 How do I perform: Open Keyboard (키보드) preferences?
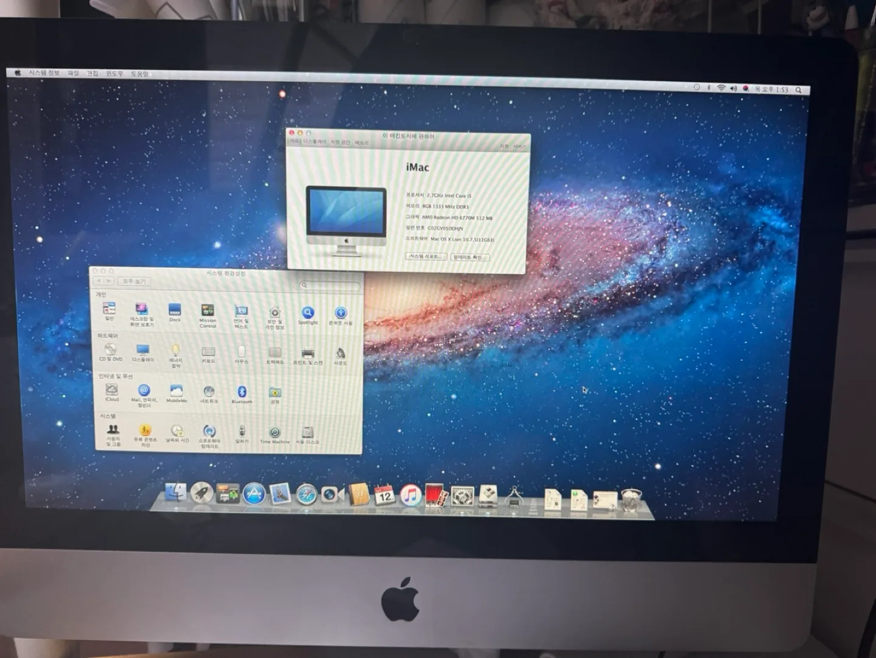click(208, 355)
